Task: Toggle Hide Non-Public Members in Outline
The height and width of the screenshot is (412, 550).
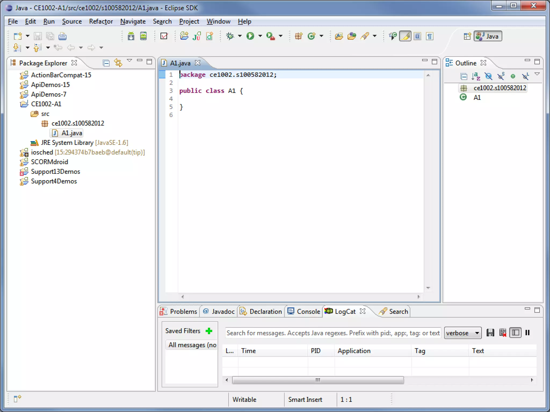Action: tap(513, 76)
